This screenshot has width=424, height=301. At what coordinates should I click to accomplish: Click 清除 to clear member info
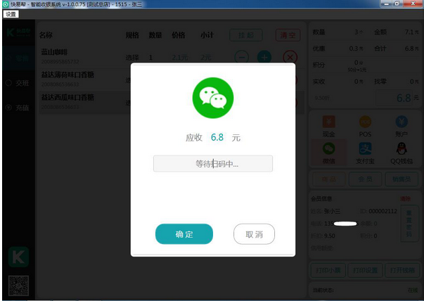point(405,199)
